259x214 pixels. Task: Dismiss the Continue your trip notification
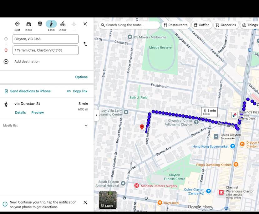click(x=85, y=202)
